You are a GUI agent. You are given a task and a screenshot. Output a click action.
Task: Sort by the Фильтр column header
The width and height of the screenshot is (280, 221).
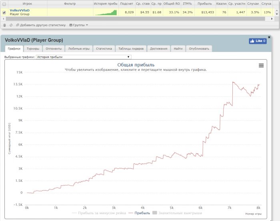click(x=70, y=4)
